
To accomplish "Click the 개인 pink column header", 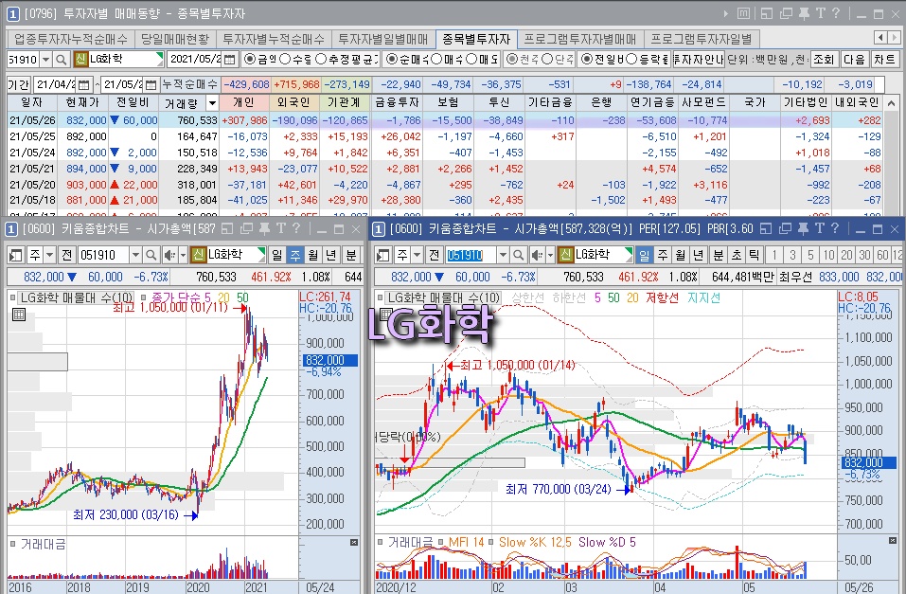I will point(244,103).
